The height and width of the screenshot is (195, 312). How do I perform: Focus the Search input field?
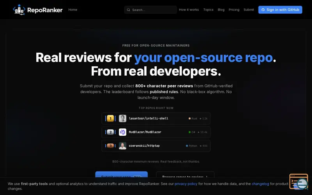tap(151, 10)
